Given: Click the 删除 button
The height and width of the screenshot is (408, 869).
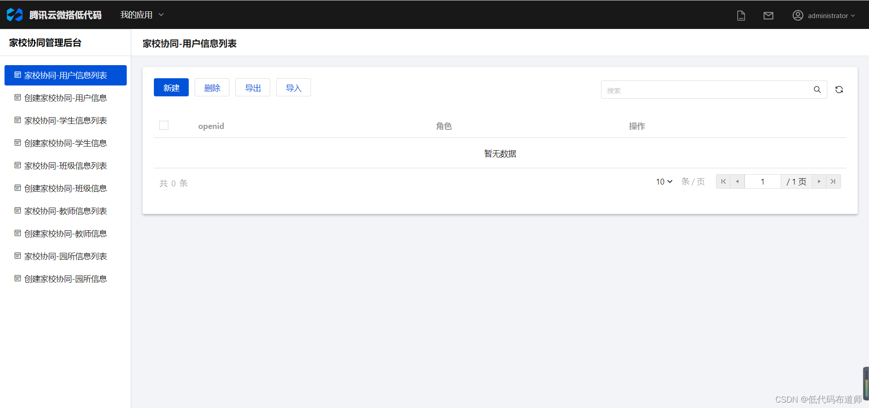Looking at the screenshot, I should point(212,87).
